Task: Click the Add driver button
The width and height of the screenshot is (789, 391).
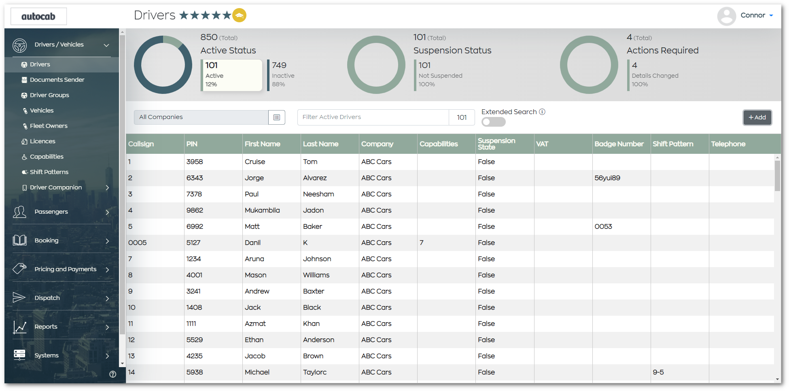Action: [x=757, y=117]
